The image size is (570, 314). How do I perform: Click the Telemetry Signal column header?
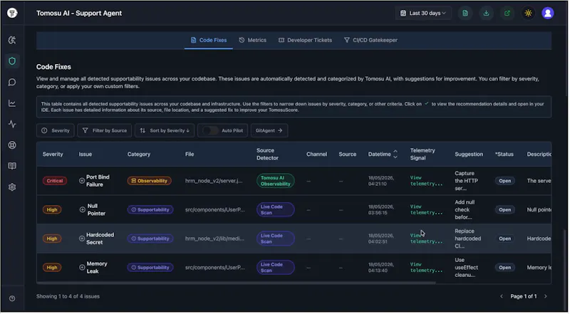pyautogui.click(x=423, y=154)
